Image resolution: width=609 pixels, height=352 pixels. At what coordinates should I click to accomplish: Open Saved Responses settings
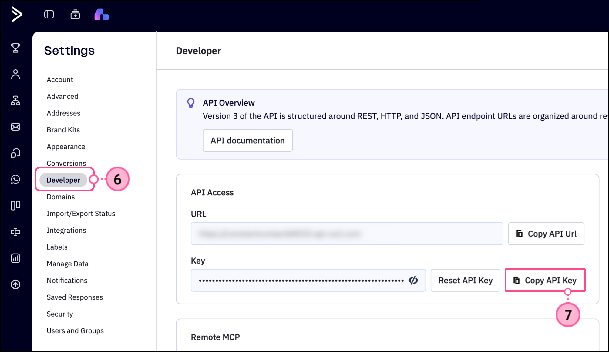[x=75, y=297]
